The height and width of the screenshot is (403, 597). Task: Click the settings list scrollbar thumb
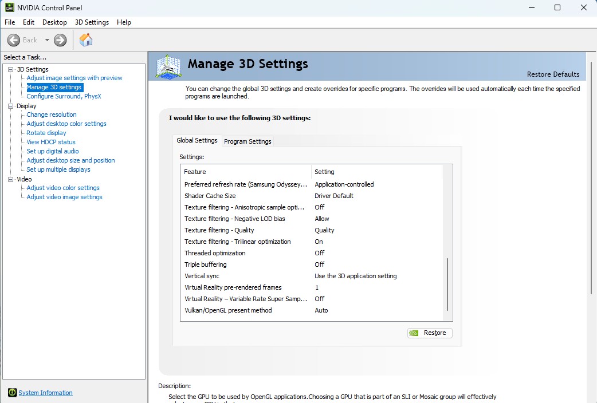point(447,285)
